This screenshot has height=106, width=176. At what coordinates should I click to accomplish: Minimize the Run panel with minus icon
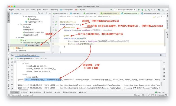coord(164,55)
